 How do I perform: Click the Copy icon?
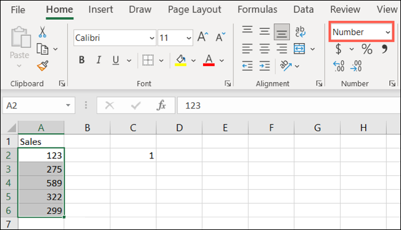[x=43, y=49]
